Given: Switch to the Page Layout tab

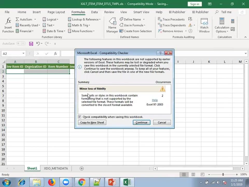Looking at the screenshot, I should click(x=56, y=12).
